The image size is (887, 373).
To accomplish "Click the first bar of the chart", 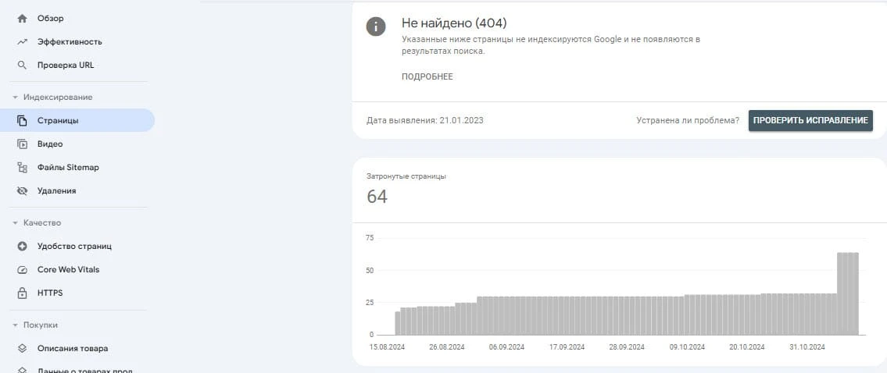I will [397, 323].
